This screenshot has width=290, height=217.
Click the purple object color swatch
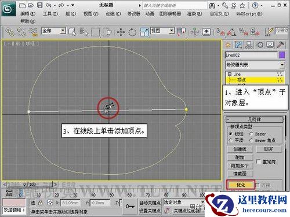point(282,55)
